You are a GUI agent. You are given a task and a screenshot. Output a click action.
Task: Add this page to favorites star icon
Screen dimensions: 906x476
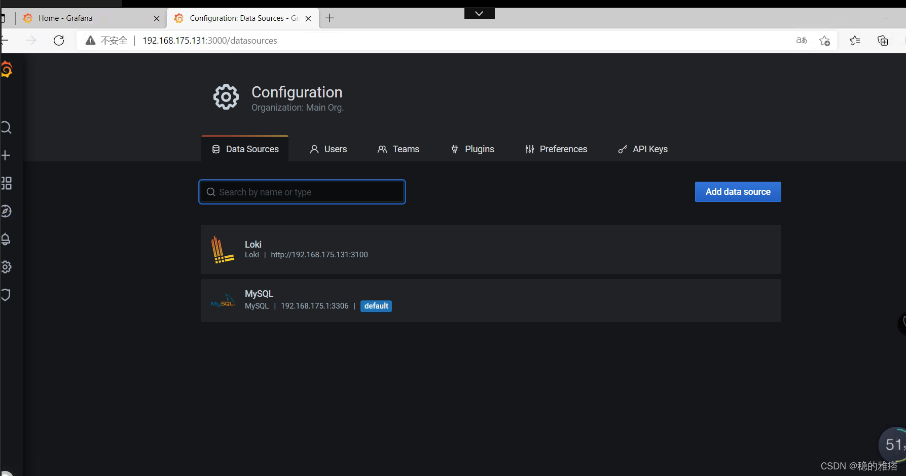[825, 41]
